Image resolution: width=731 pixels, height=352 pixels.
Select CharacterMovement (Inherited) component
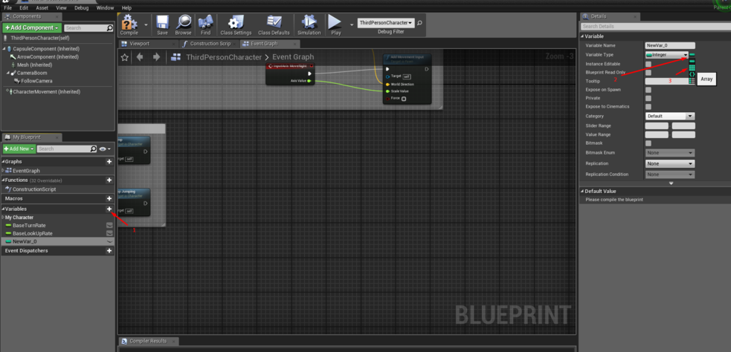tap(45, 92)
